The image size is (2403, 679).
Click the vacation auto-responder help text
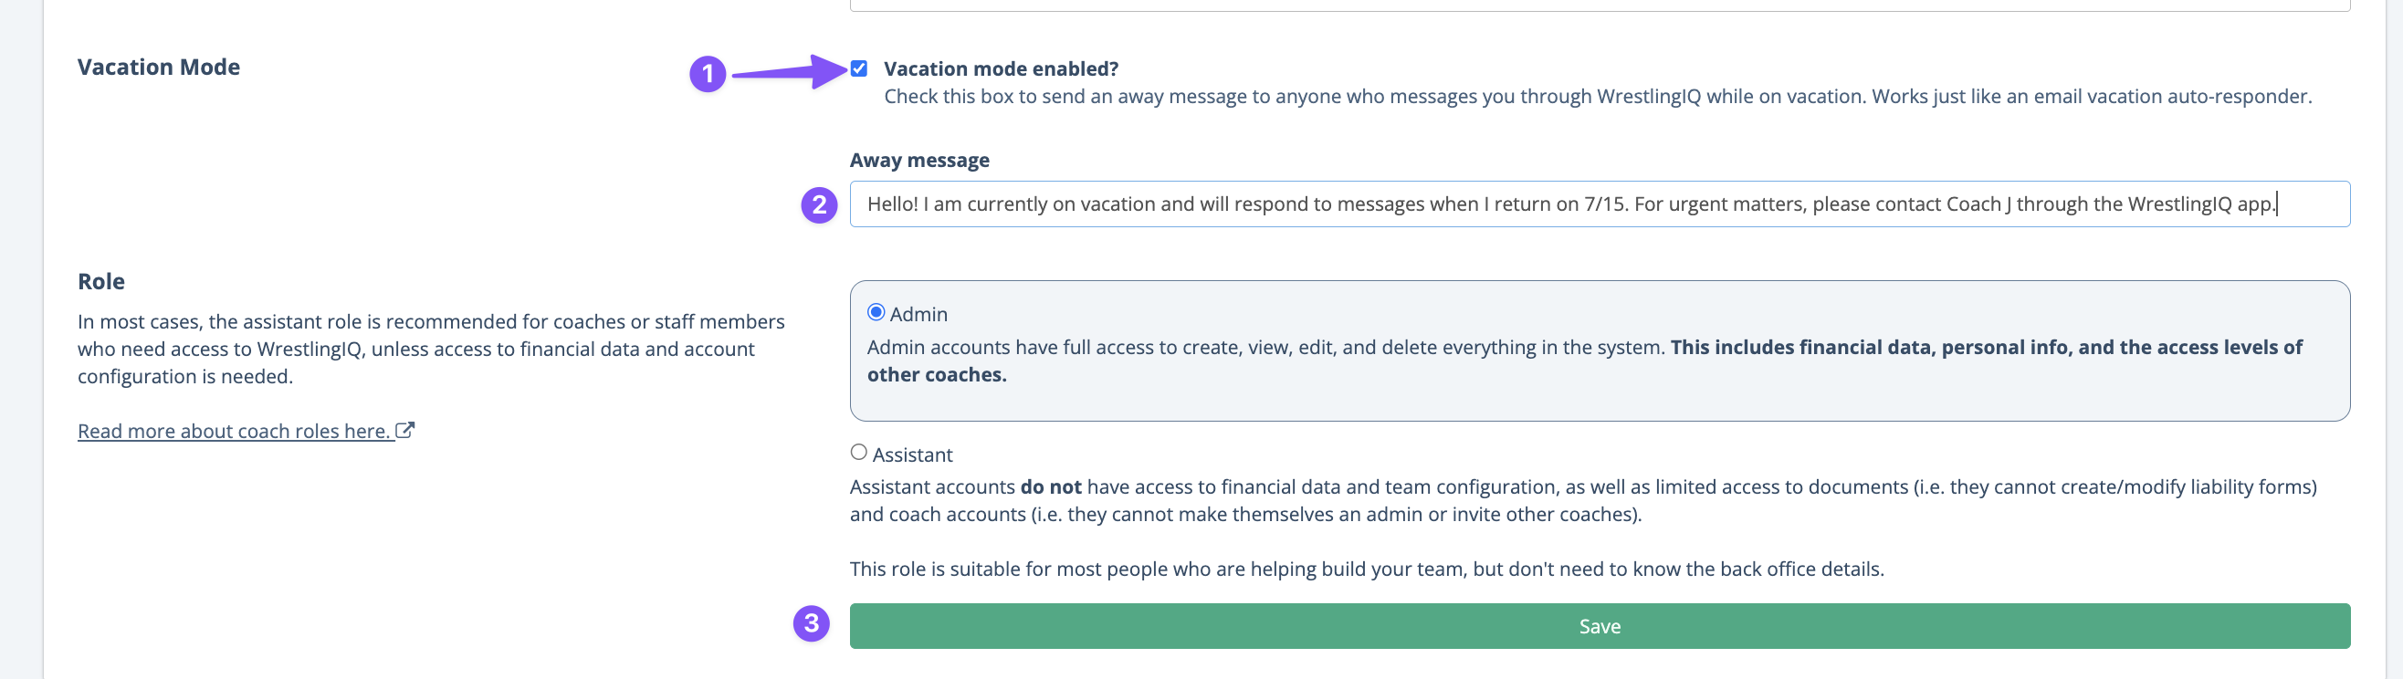[1597, 97]
